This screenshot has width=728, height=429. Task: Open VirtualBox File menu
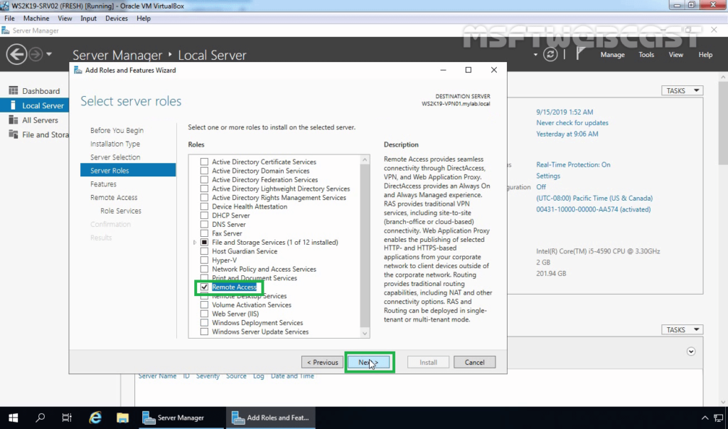pos(9,18)
